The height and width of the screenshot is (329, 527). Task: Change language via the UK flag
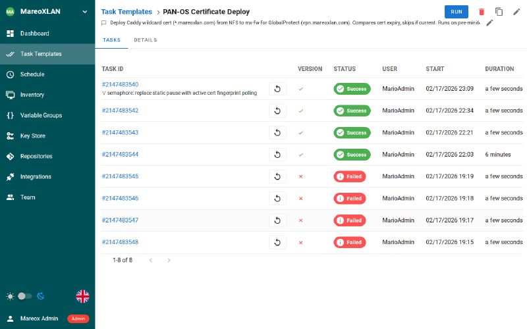(82, 297)
